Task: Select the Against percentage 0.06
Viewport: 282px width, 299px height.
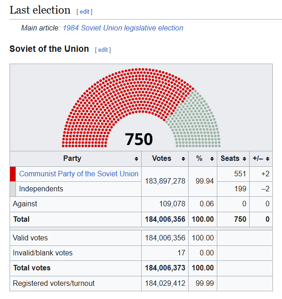Action: pyautogui.click(x=207, y=204)
